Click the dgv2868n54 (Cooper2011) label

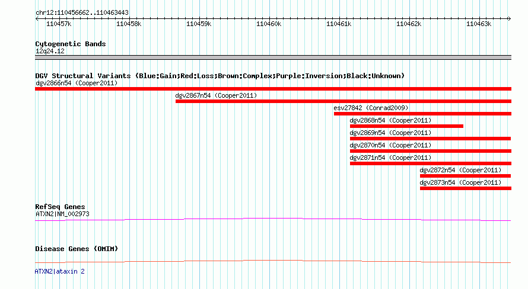[390, 120]
